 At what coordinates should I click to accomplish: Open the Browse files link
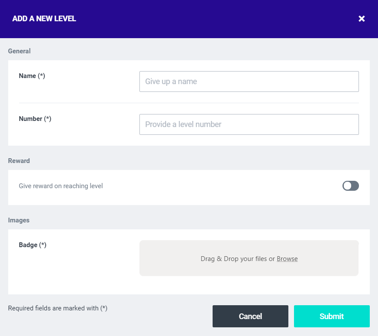[287, 259]
